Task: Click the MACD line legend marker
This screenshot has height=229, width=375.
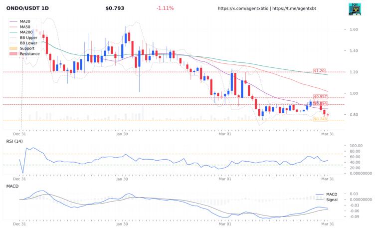Action: point(320,194)
